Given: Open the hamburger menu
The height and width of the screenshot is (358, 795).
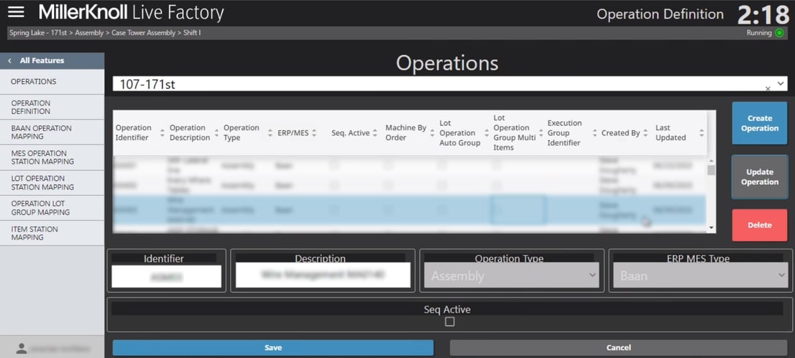Looking at the screenshot, I should coord(16,12).
